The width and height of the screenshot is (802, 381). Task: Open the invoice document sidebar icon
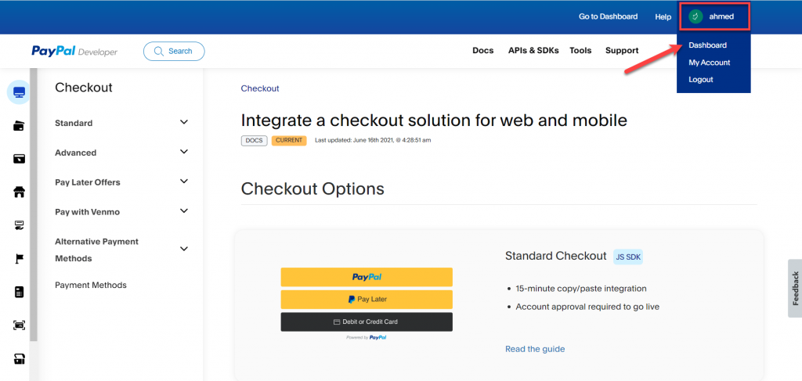[19, 292]
